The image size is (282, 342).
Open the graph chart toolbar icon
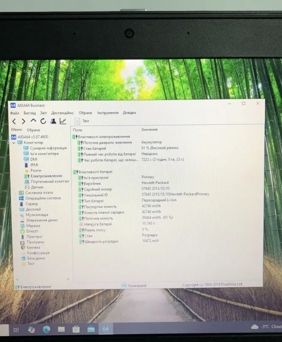pos(63,121)
